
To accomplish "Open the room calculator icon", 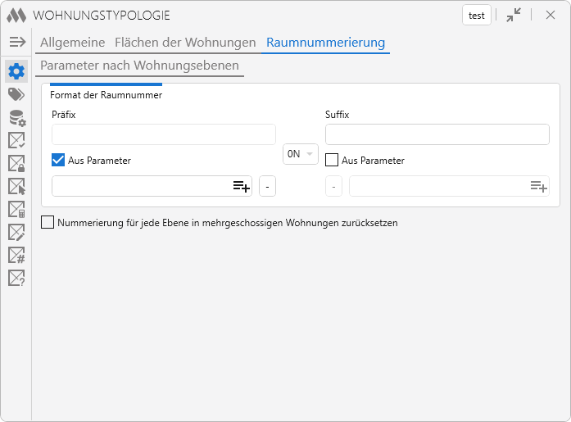I will tap(16, 210).
